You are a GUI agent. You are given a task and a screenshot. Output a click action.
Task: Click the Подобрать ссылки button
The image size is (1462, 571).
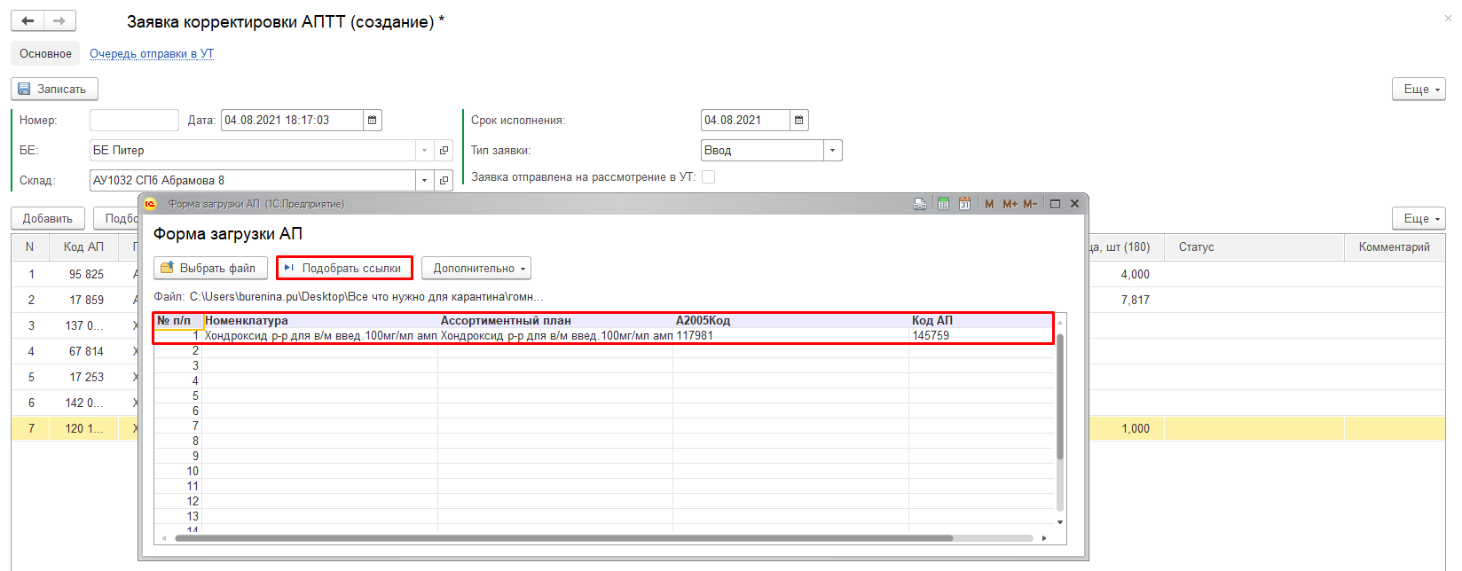[344, 269]
